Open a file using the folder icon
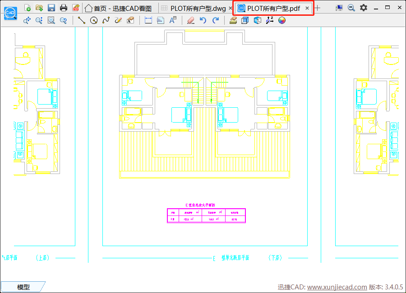 [39, 8]
